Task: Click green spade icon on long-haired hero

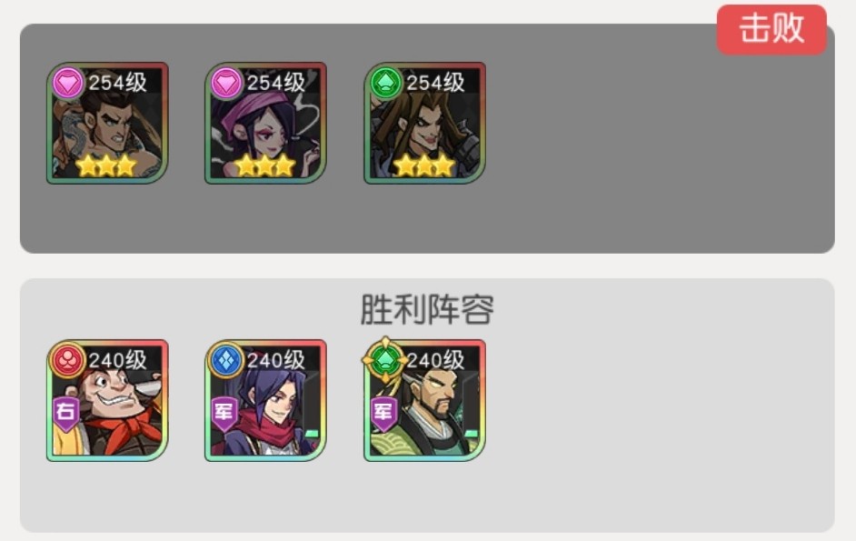Action: click(385, 83)
